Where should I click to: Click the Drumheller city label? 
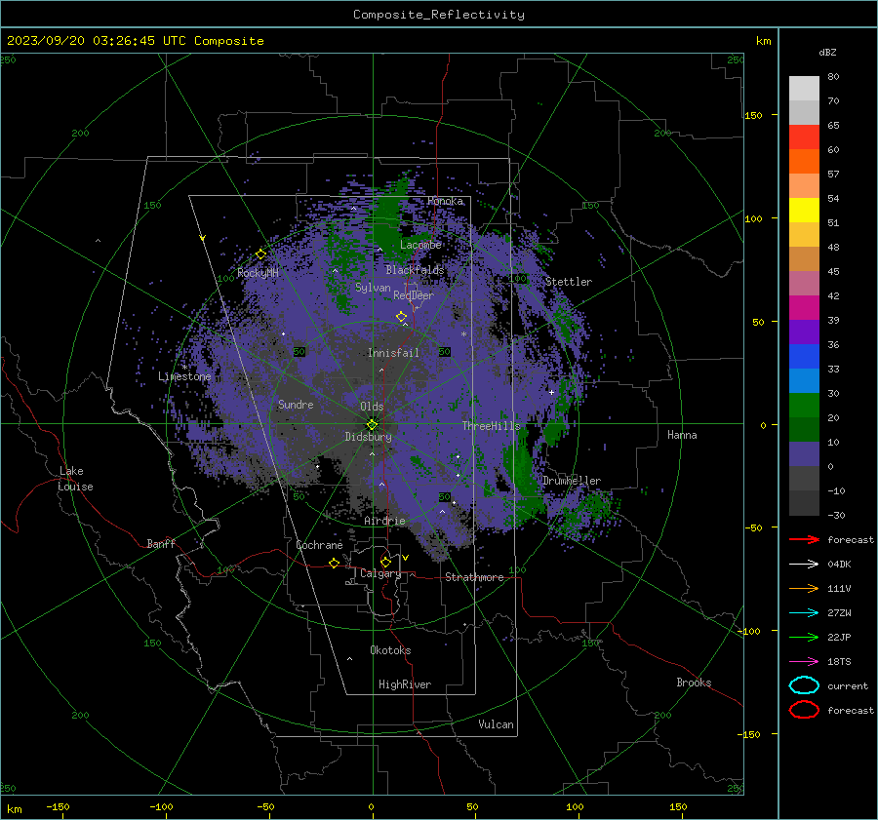coord(572,481)
